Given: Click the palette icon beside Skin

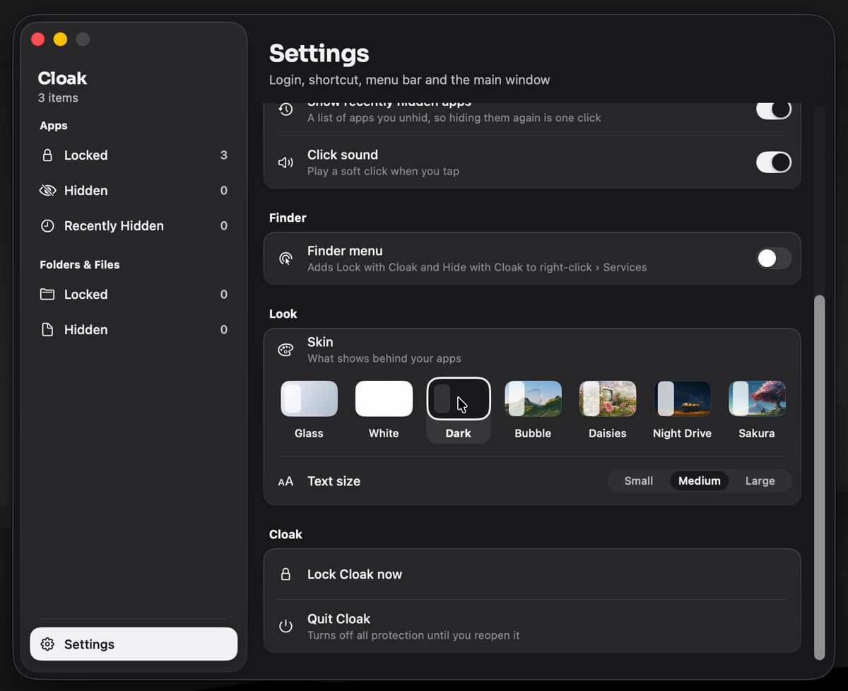Looking at the screenshot, I should (x=285, y=350).
